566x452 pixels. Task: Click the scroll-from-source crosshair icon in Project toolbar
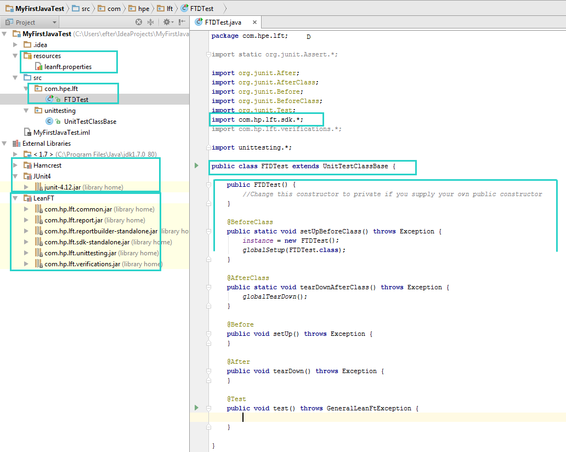click(139, 22)
